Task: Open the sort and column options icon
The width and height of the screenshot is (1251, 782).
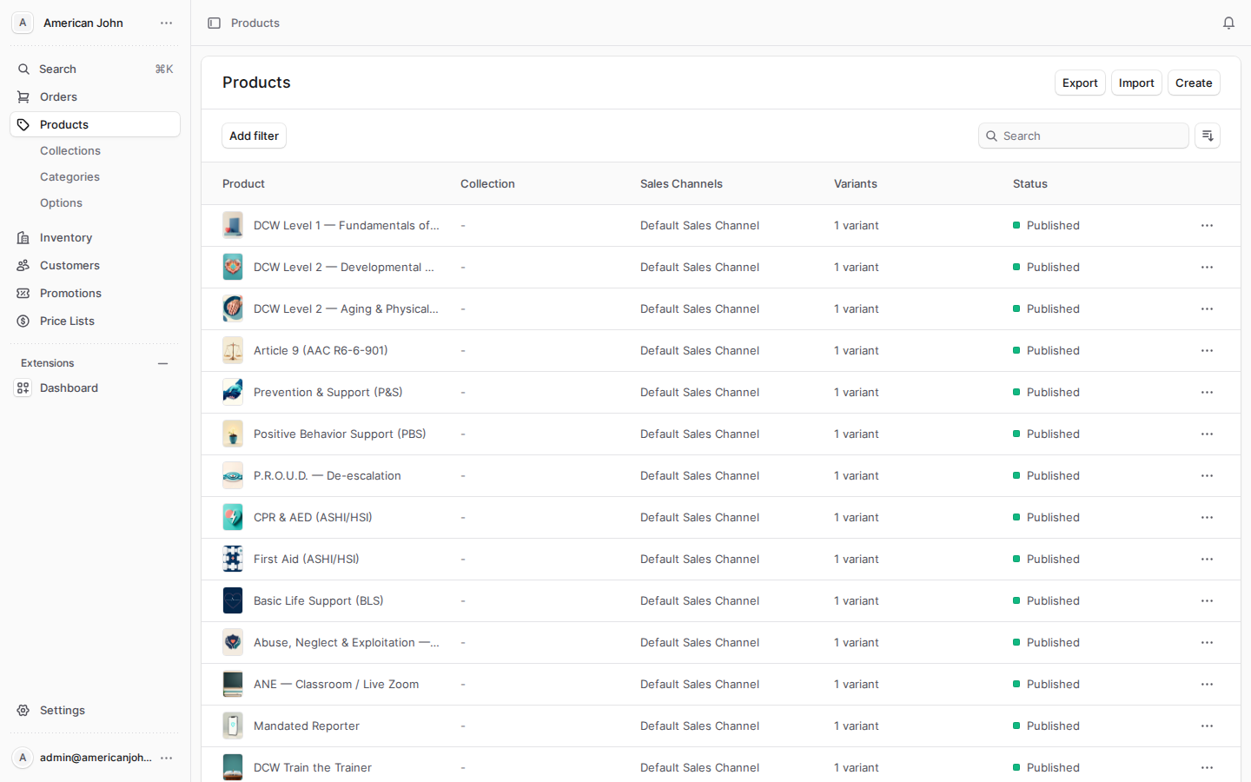Action: point(1208,136)
